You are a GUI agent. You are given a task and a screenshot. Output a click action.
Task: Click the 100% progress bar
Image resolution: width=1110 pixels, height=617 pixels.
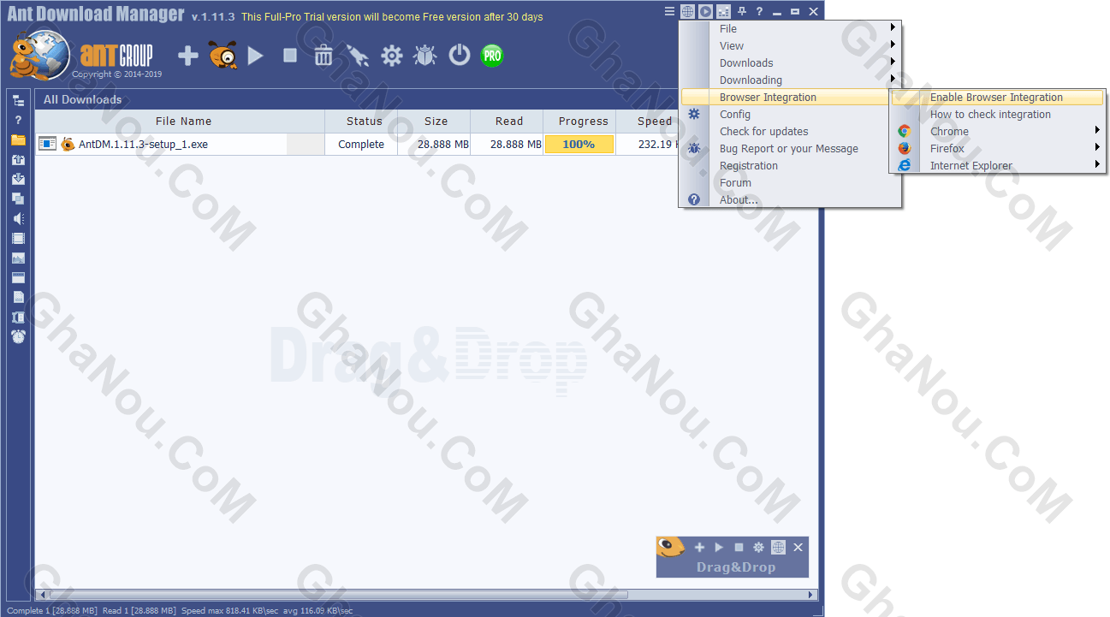(x=579, y=145)
